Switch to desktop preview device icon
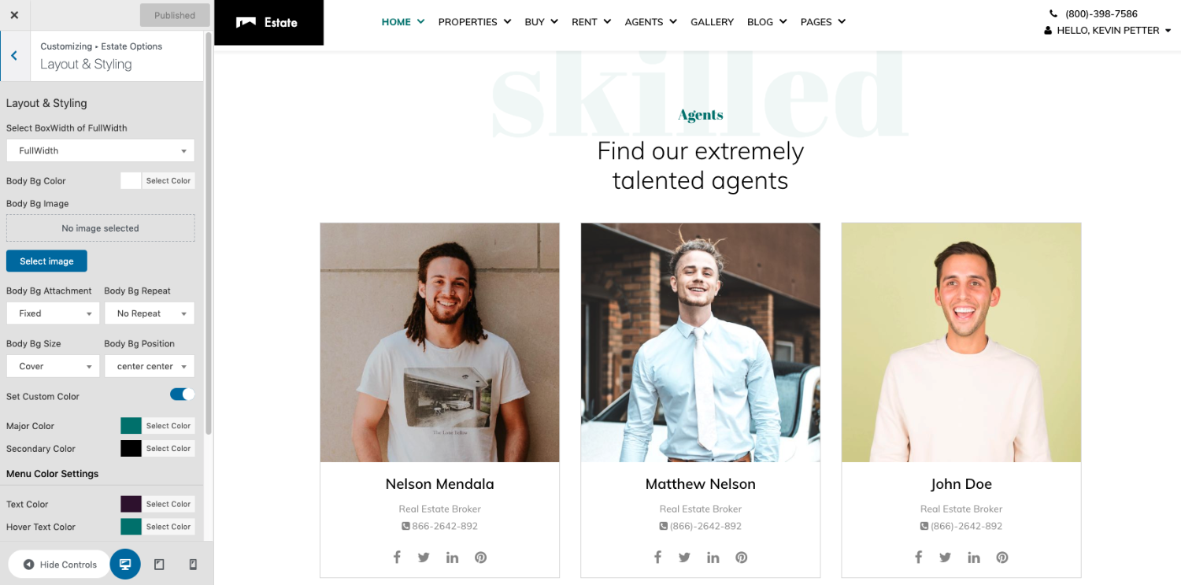1181x585 pixels. (x=125, y=565)
